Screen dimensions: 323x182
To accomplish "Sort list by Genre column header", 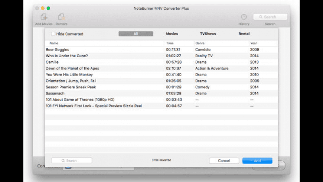I will (200, 43).
